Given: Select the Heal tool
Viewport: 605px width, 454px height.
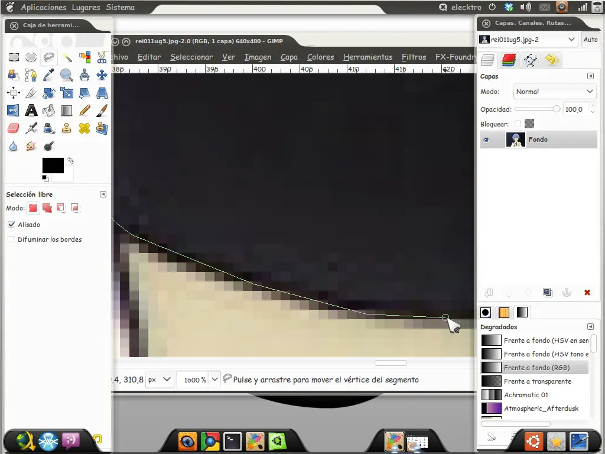Looking at the screenshot, I should (84, 128).
